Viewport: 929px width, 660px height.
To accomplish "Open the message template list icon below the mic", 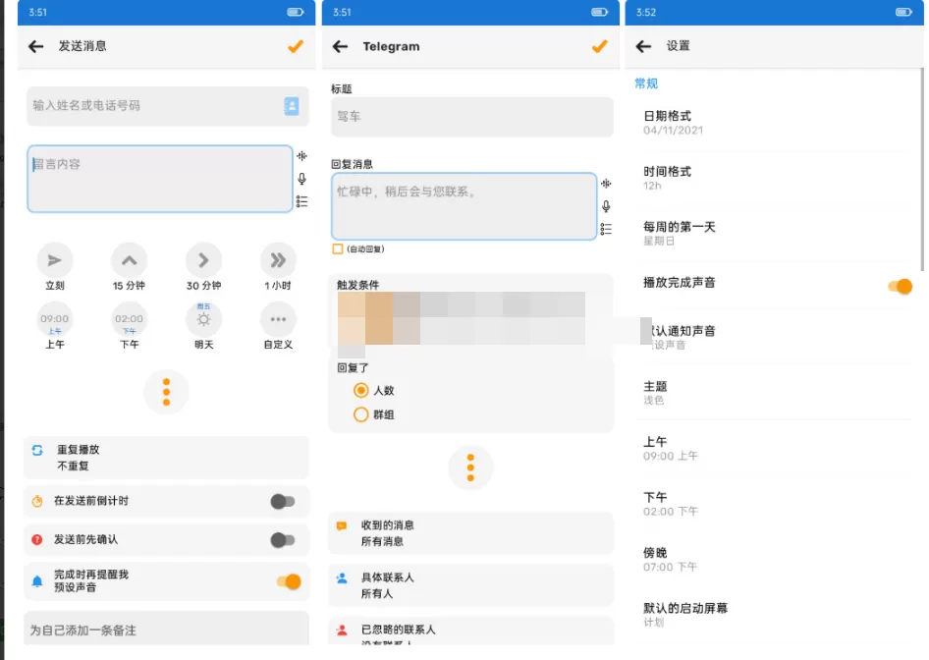I will 302,202.
